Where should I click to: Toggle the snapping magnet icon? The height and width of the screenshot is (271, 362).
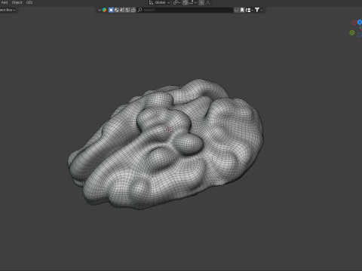tap(186, 2)
